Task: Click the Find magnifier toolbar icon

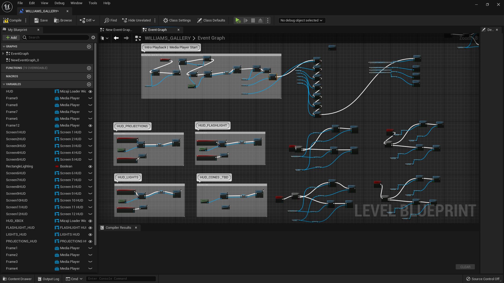Action: 107,20
